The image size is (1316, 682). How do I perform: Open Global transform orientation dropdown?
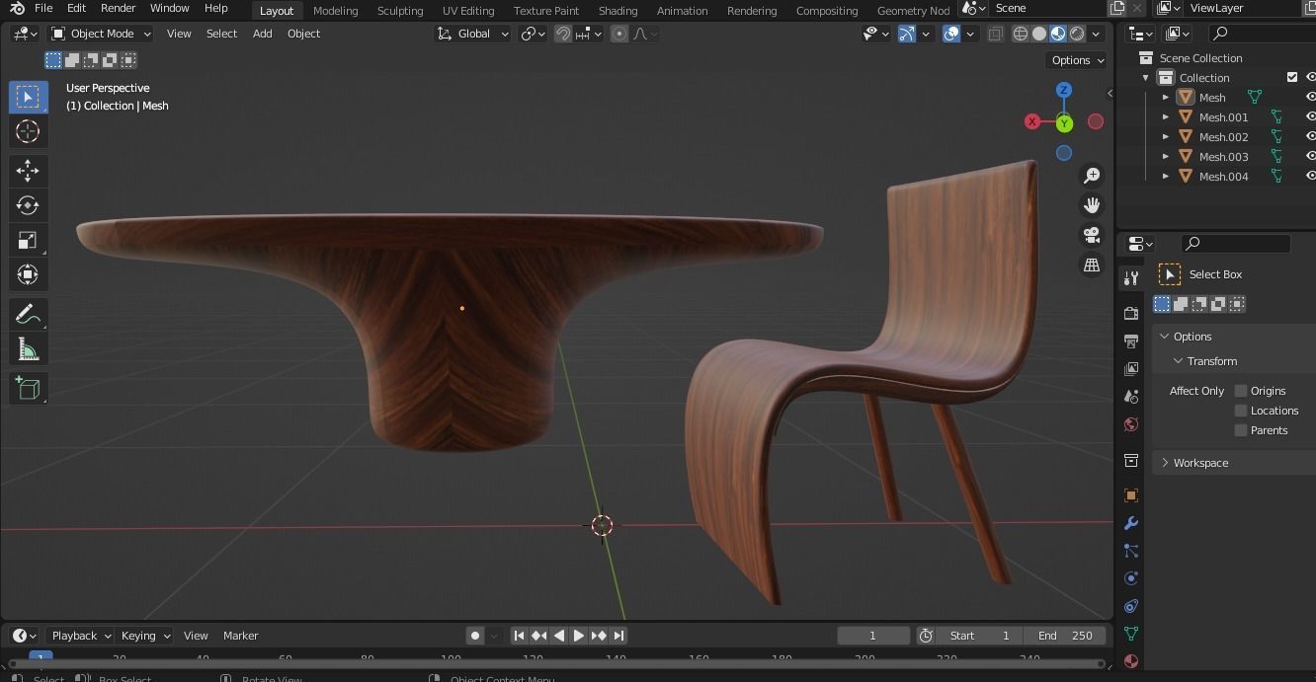point(473,34)
